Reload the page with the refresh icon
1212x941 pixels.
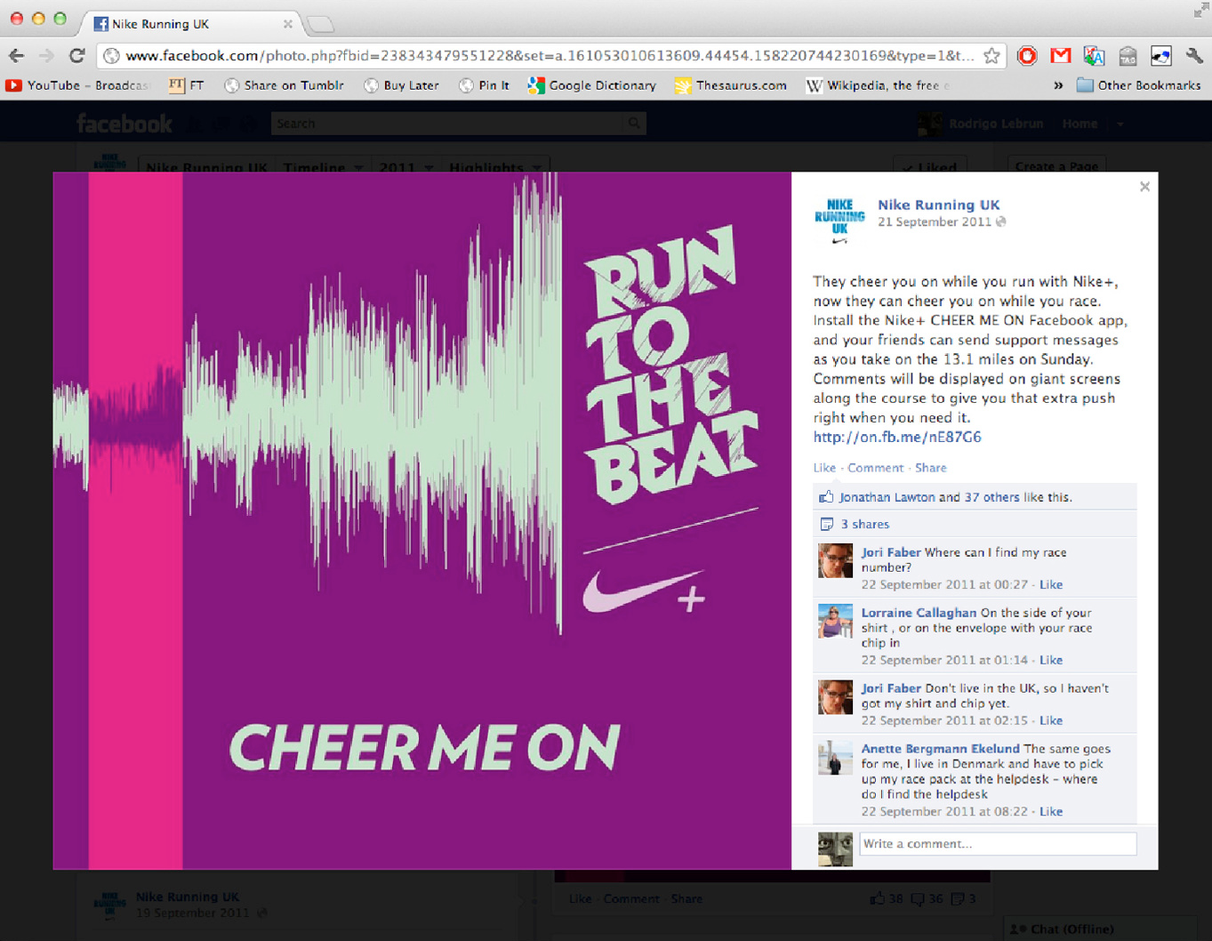pyautogui.click(x=76, y=56)
